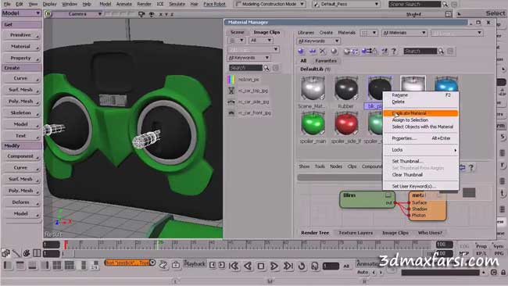Open All Keywords dropdown under Libraries
Viewport: 508px width, 286px height.
[x=318, y=41]
